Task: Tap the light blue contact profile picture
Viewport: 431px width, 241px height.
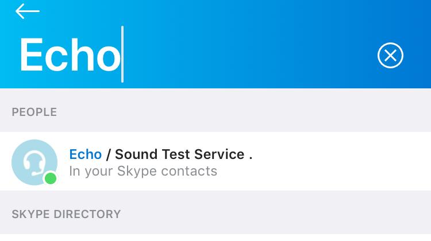Action: 34,162
